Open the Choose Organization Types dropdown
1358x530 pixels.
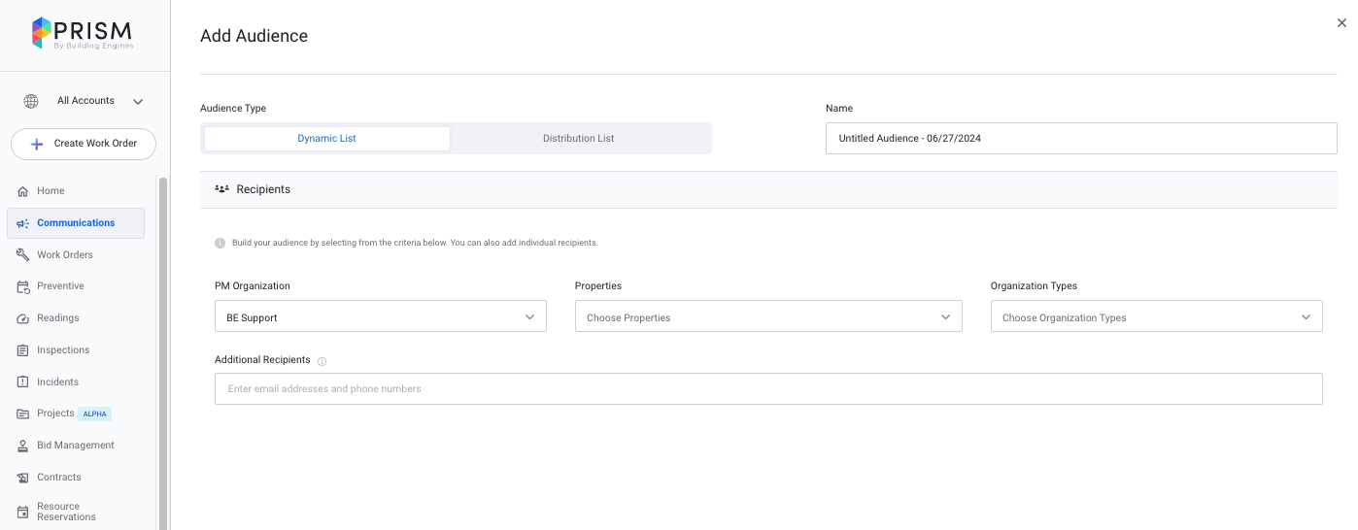pyautogui.click(x=1156, y=317)
